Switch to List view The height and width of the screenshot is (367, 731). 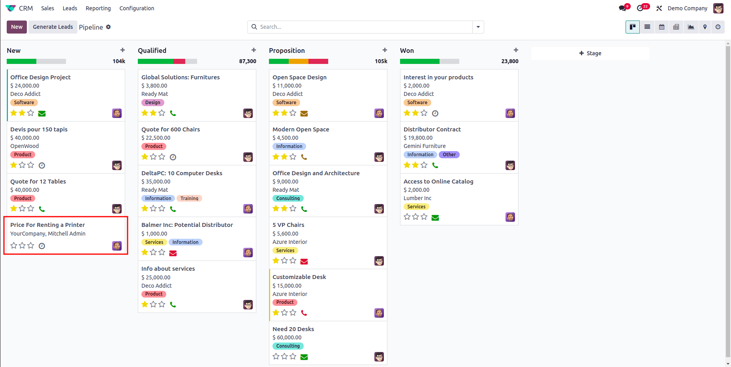click(x=647, y=27)
